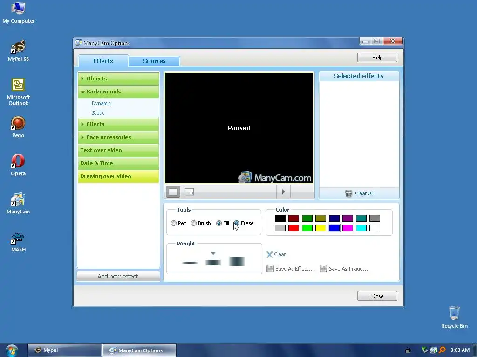The width and height of the screenshot is (477, 357).
Task: Launch ManyCam desktop shortcut
Action: pos(18,204)
